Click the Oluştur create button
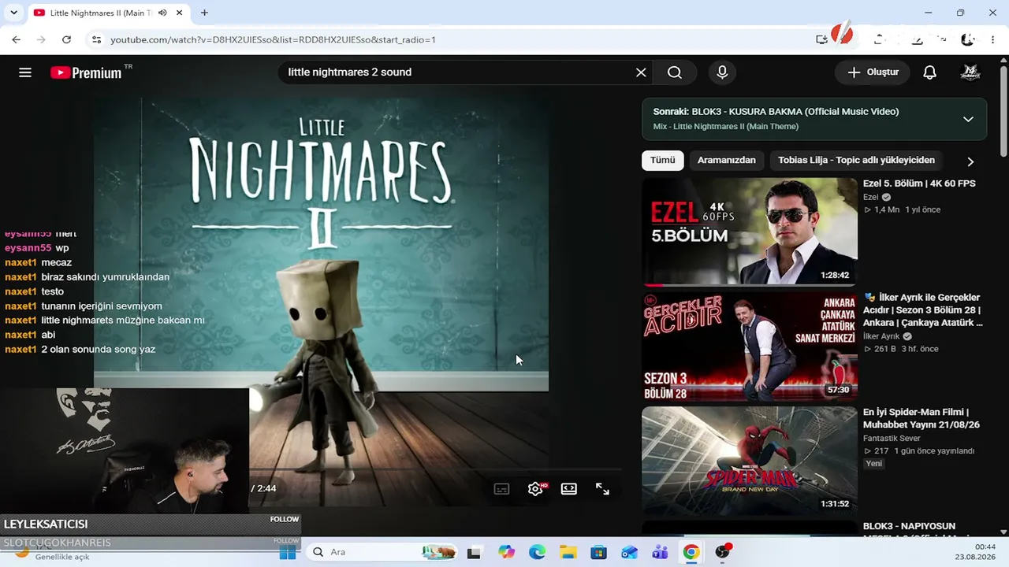 (x=873, y=72)
